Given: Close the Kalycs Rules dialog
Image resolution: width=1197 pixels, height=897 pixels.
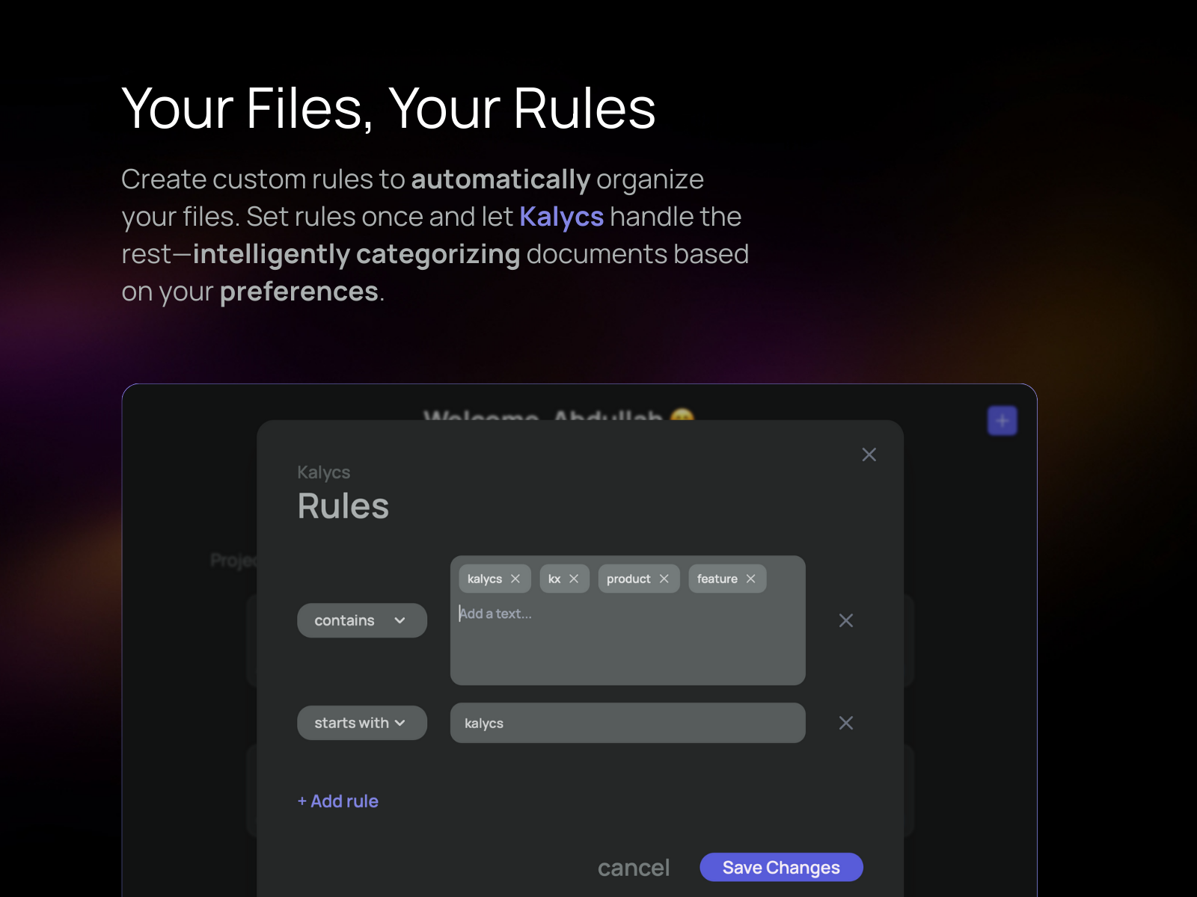Looking at the screenshot, I should coord(869,454).
